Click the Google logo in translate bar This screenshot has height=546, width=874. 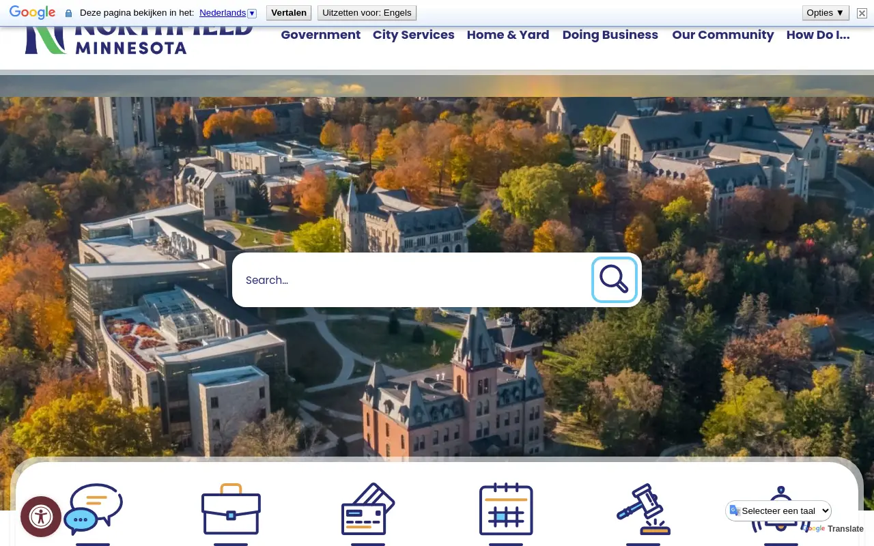32,13
